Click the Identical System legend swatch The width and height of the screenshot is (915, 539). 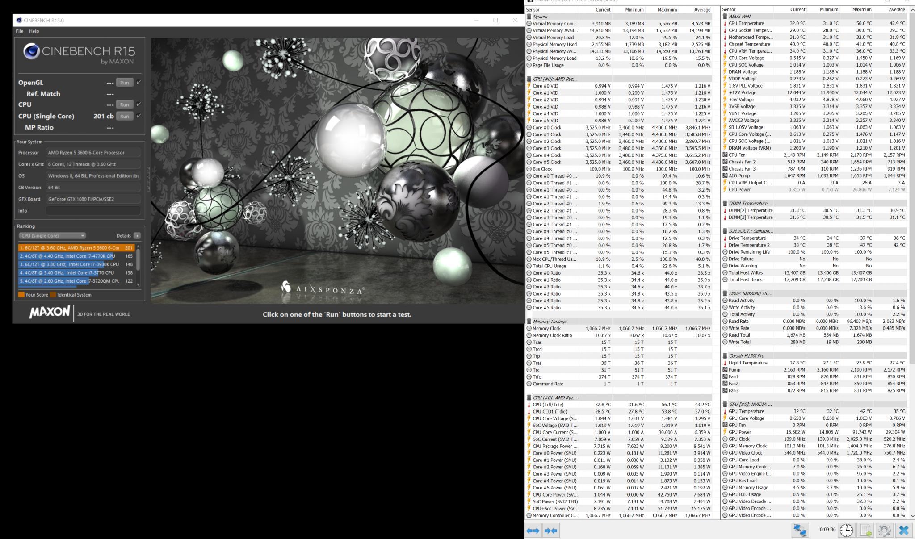(53, 295)
